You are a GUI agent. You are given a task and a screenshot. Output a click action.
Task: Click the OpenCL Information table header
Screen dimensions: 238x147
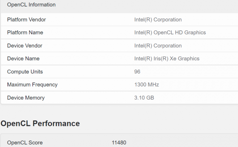click(31, 5)
